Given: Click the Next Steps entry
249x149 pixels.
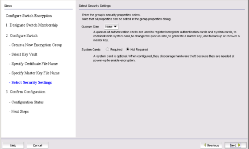Looking at the screenshot, I should pos(19,111).
